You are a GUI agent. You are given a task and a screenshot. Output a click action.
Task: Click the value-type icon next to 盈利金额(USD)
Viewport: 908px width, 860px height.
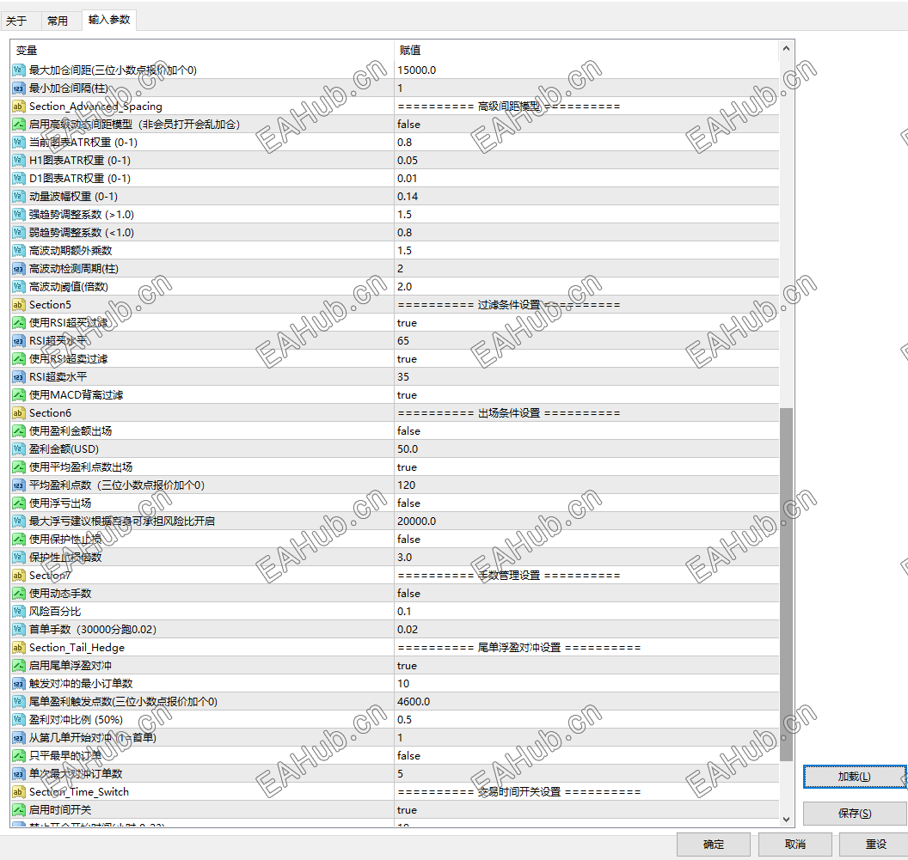click(x=17, y=448)
